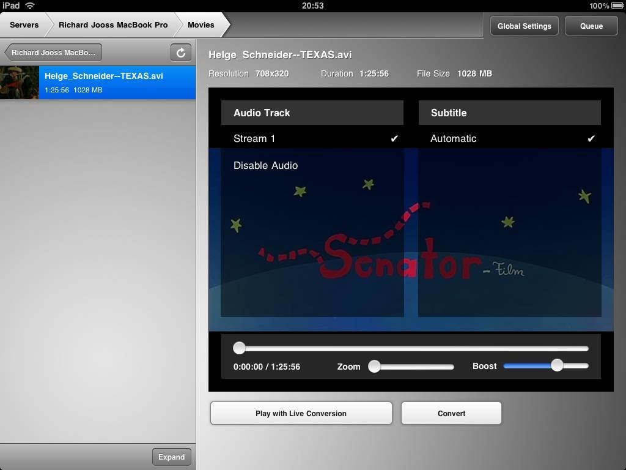Select the Movies breadcrumb
Screen dimensions: 626x470
click(201, 24)
